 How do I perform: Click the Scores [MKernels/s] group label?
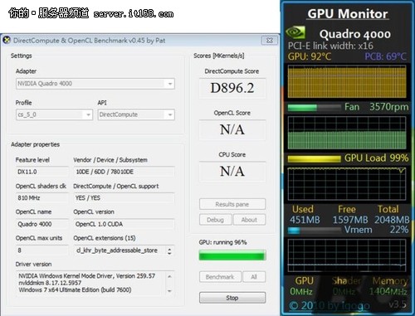(219, 56)
